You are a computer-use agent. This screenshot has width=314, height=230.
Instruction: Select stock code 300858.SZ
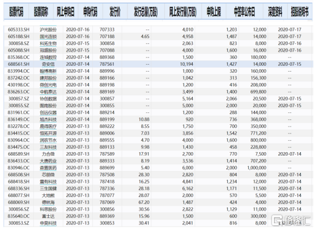tap(19, 44)
